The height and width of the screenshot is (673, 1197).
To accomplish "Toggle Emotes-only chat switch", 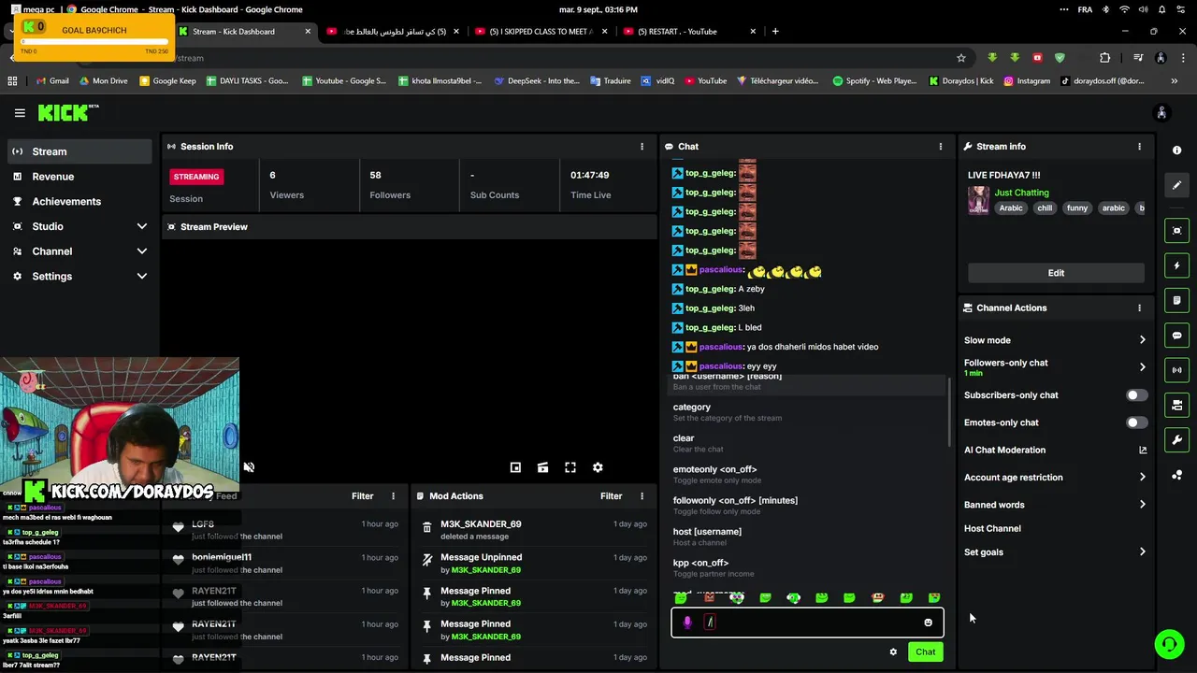I will 1136,422.
